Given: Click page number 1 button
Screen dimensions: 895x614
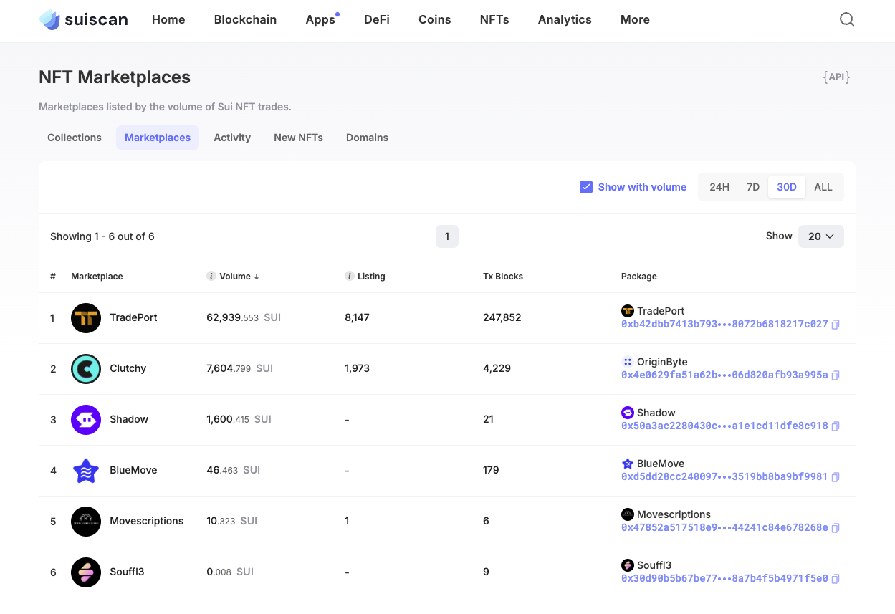Looking at the screenshot, I should pos(447,236).
